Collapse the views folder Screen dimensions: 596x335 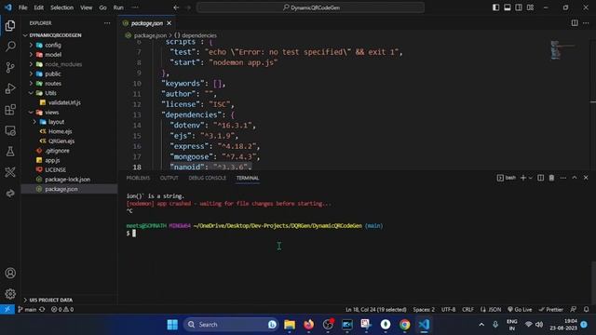31,112
